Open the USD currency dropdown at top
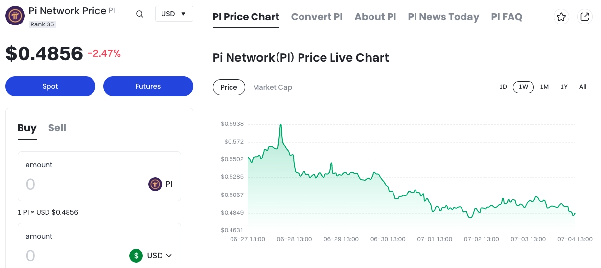The image size is (601, 268). tap(174, 14)
